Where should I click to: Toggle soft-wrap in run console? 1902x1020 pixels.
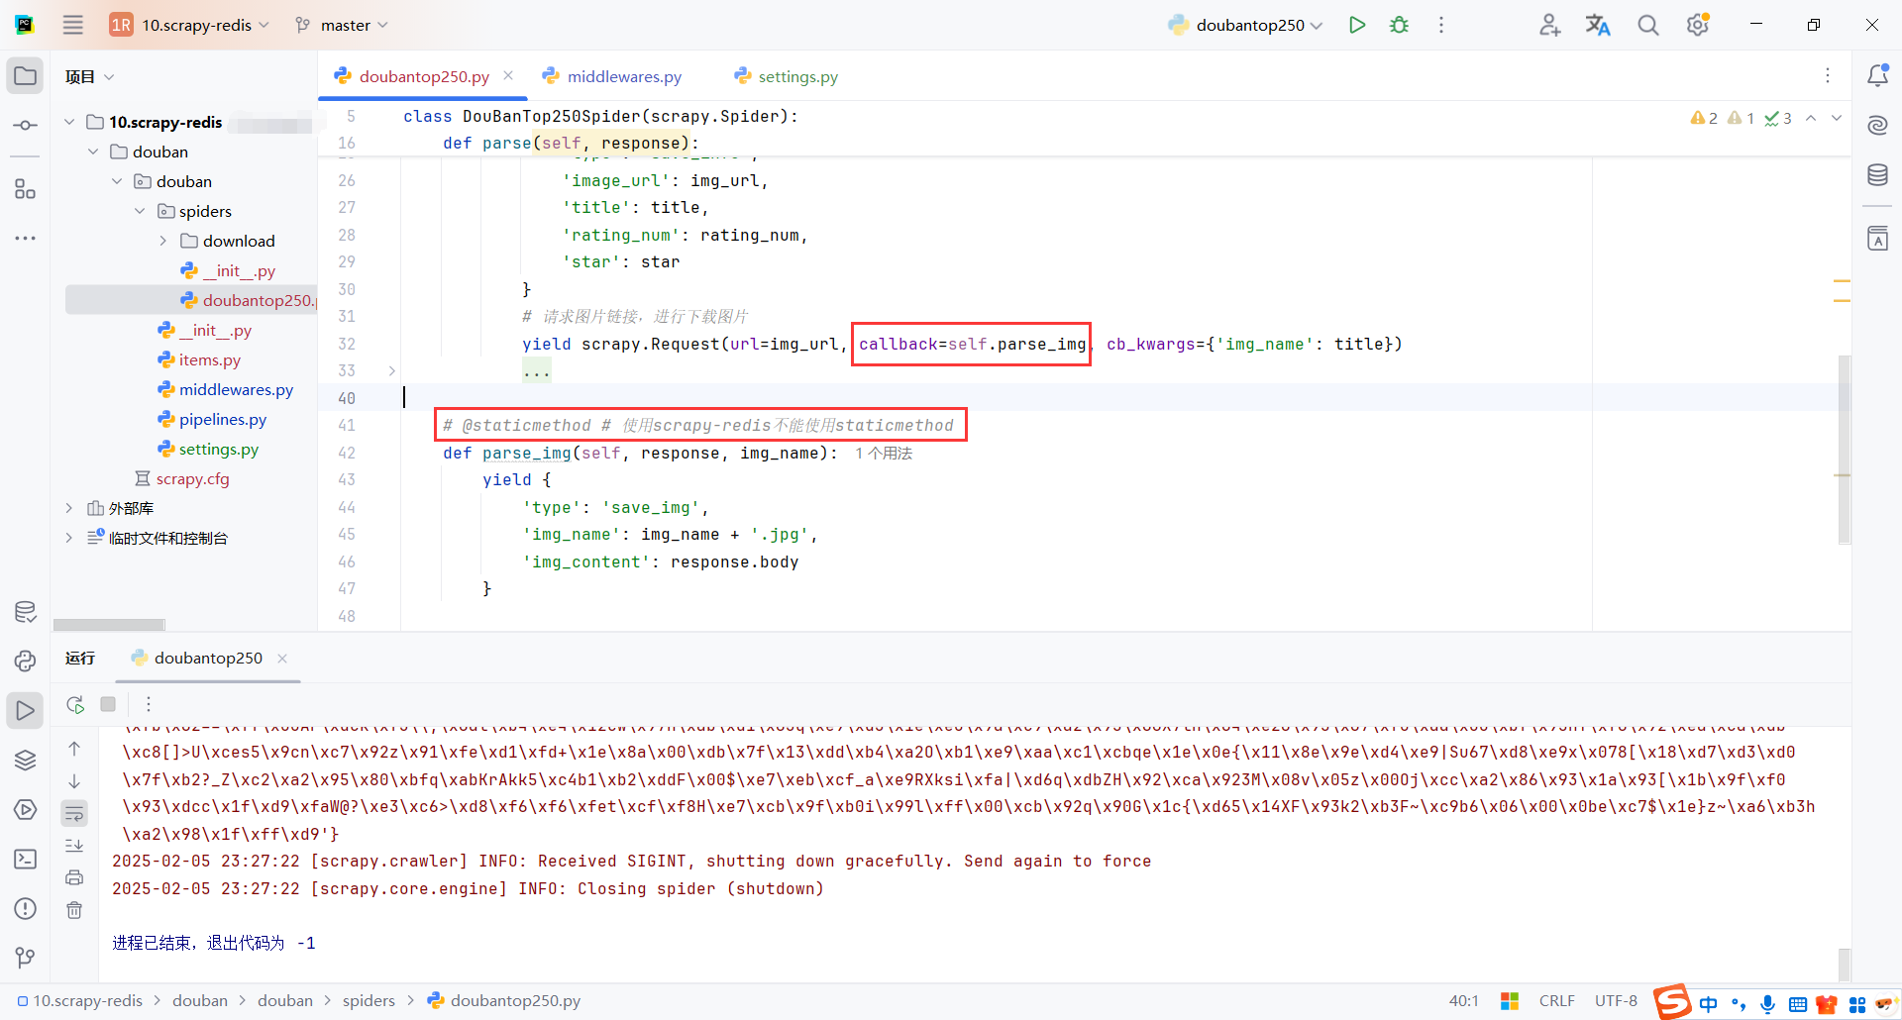[x=74, y=814]
